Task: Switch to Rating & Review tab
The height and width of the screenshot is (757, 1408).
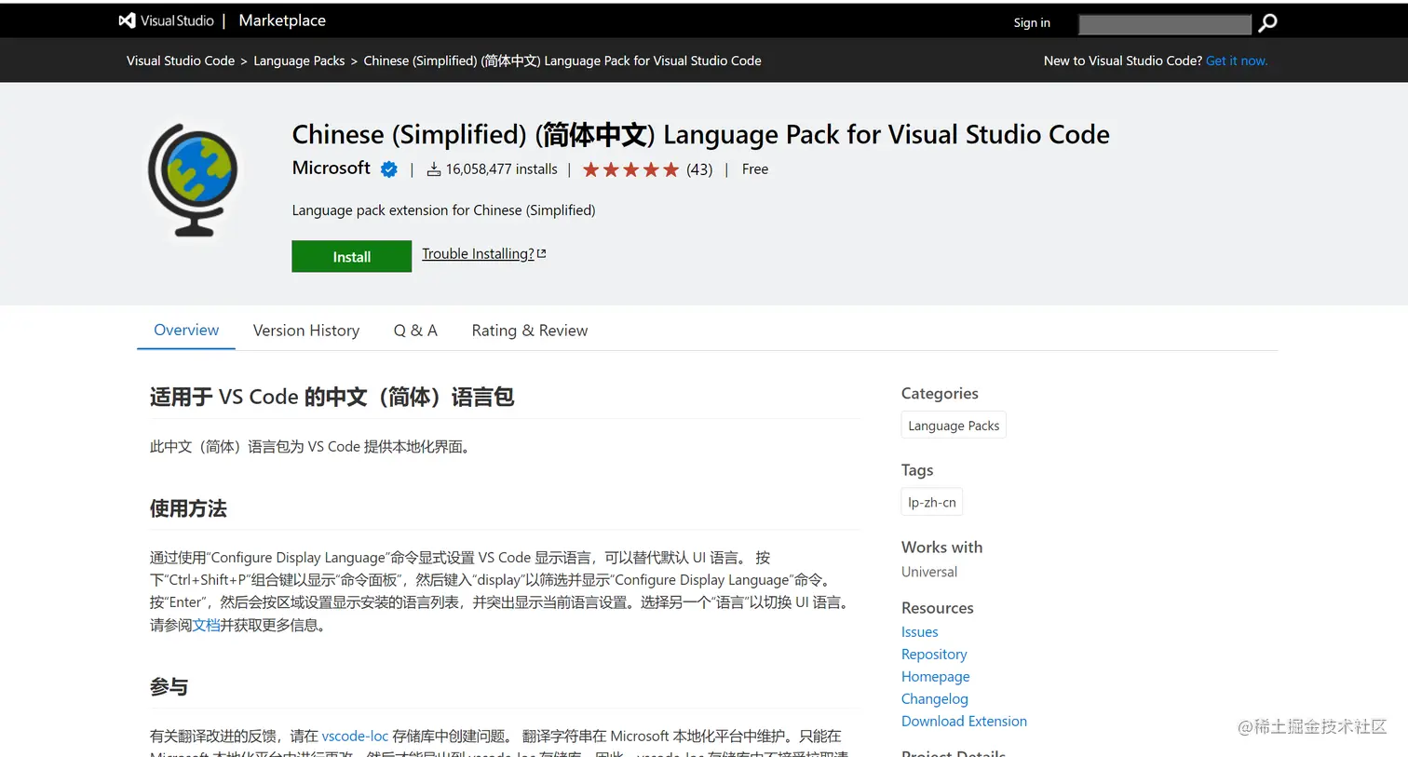Action: (530, 331)
